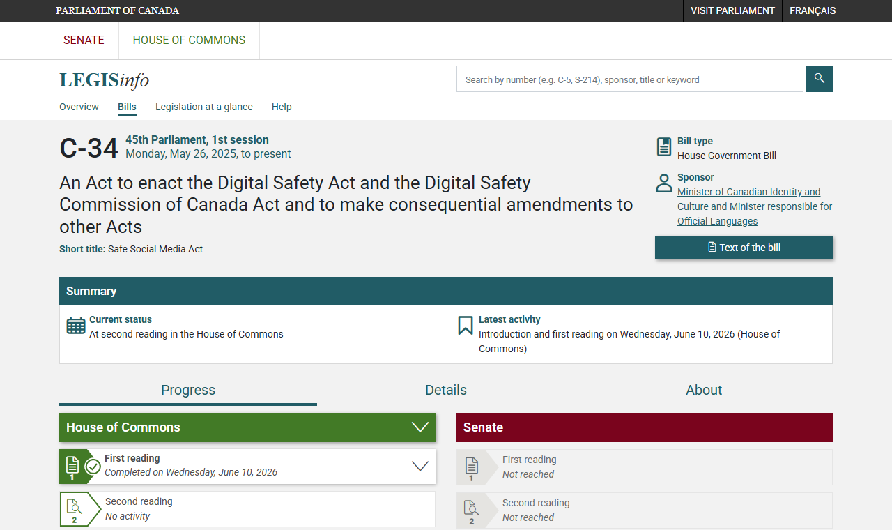
Task: Click the Bill type document icon
Action: (664, 147)
